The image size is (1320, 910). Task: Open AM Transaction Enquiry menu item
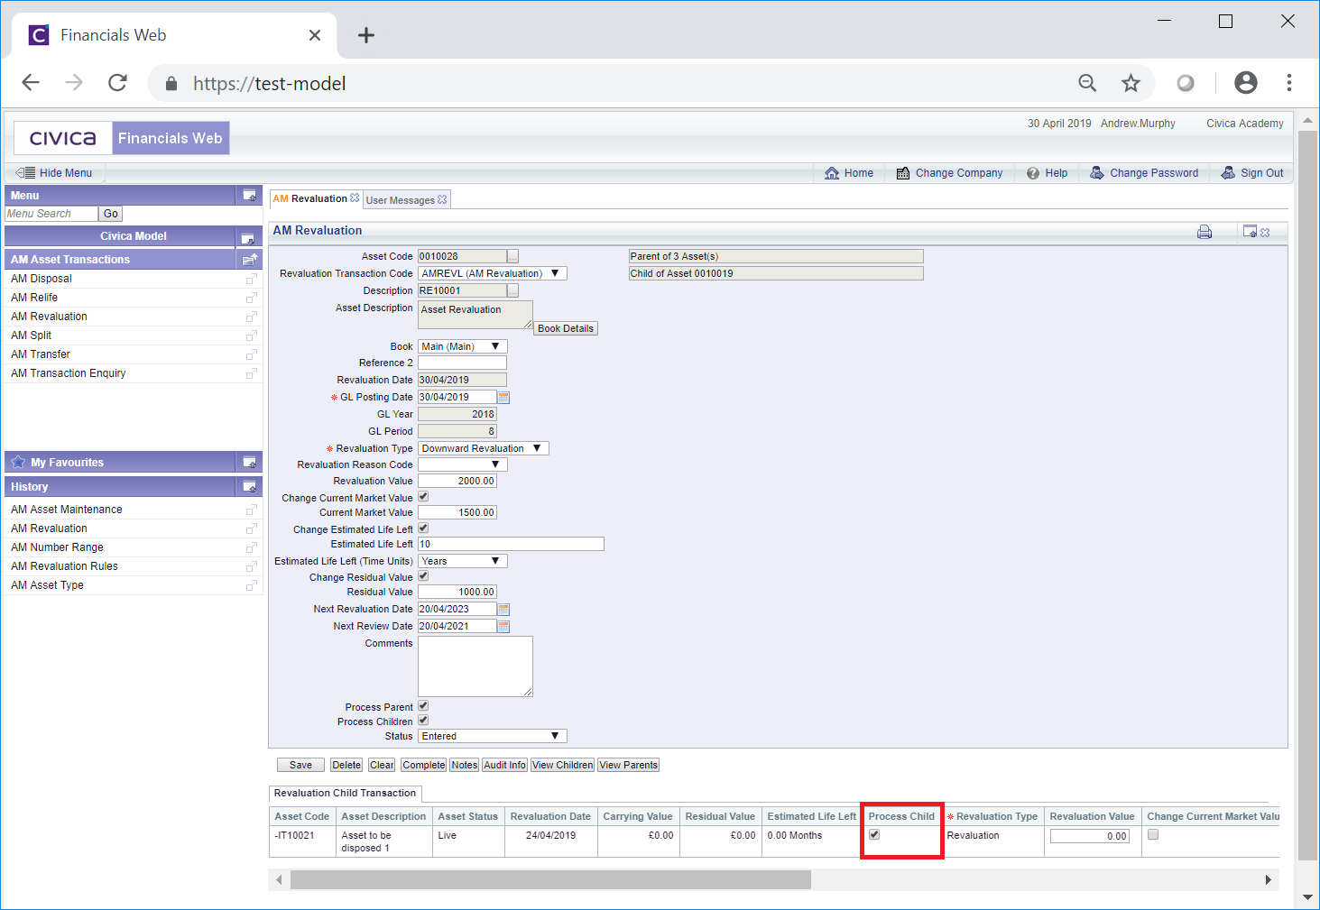(69, 373)
